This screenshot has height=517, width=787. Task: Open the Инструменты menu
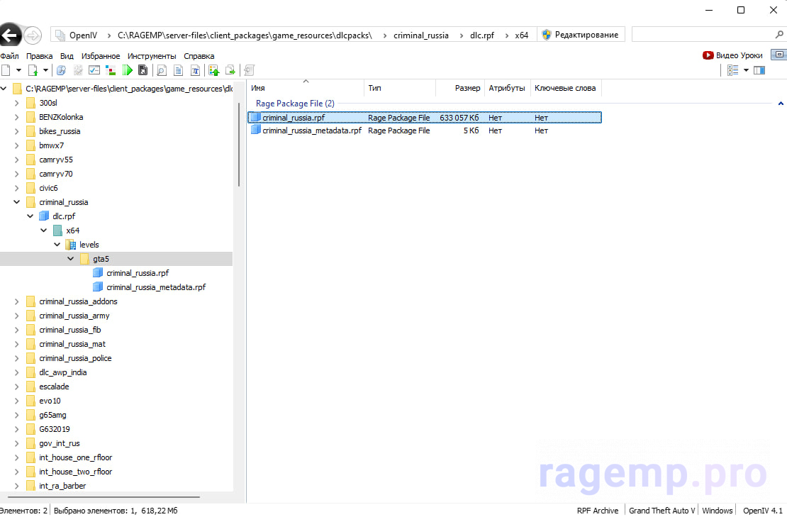pos(152,56)
